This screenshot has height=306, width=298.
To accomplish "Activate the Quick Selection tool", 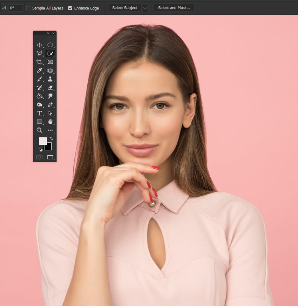I will click(x=50, y=54).
